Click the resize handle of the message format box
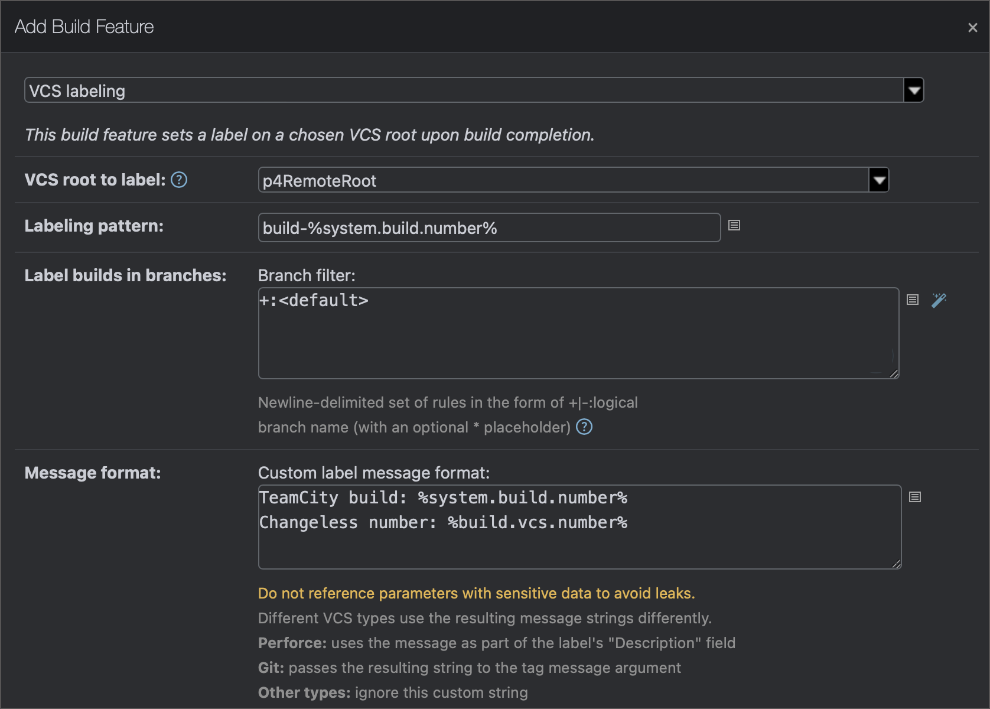 [895, 562]
